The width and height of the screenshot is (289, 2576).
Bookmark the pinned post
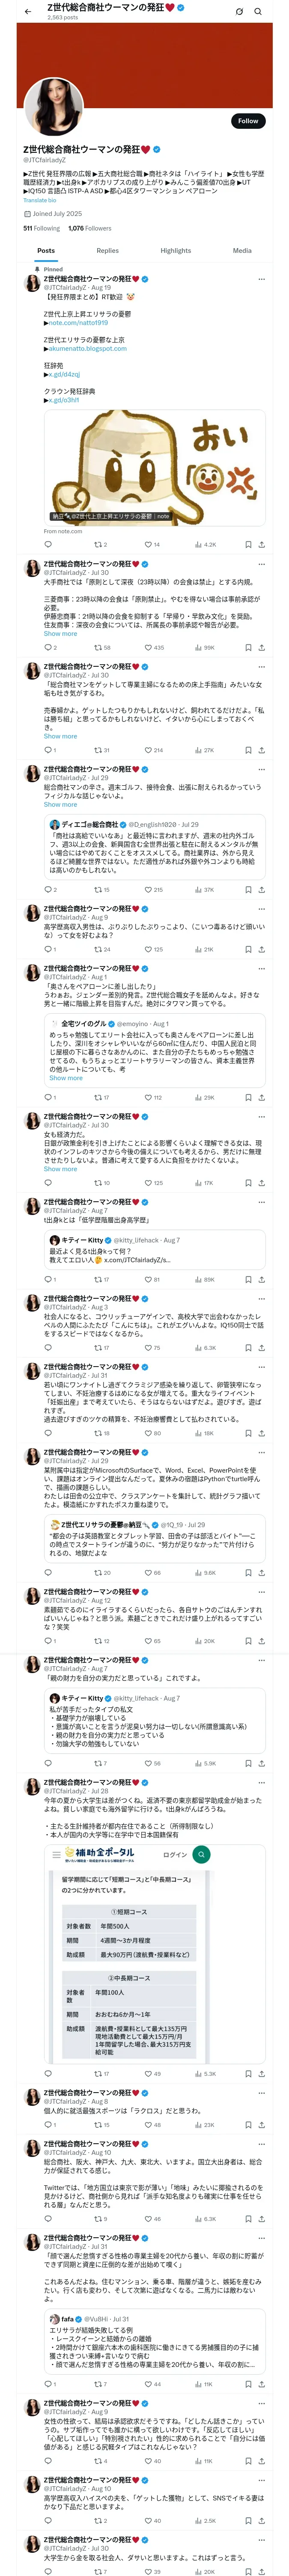pos(248,545)
